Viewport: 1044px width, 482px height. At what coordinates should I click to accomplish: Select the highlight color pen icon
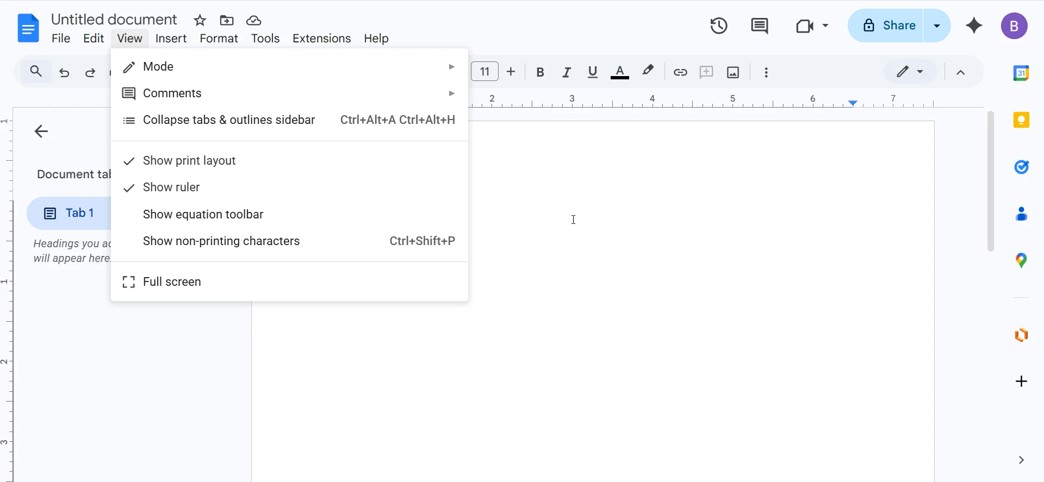[x=648, y=71]
